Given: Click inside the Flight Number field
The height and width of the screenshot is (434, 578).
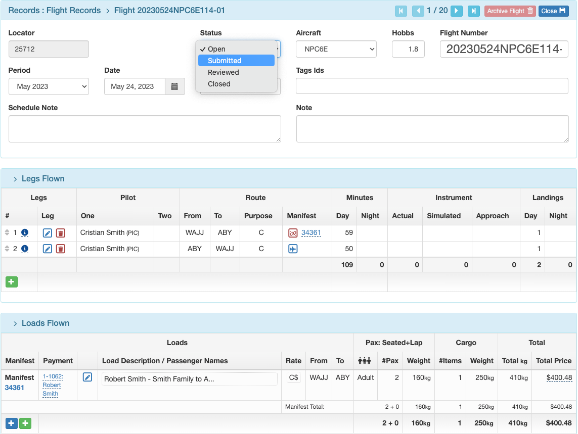Looking at the screenshot, I should tap(504, 49).
